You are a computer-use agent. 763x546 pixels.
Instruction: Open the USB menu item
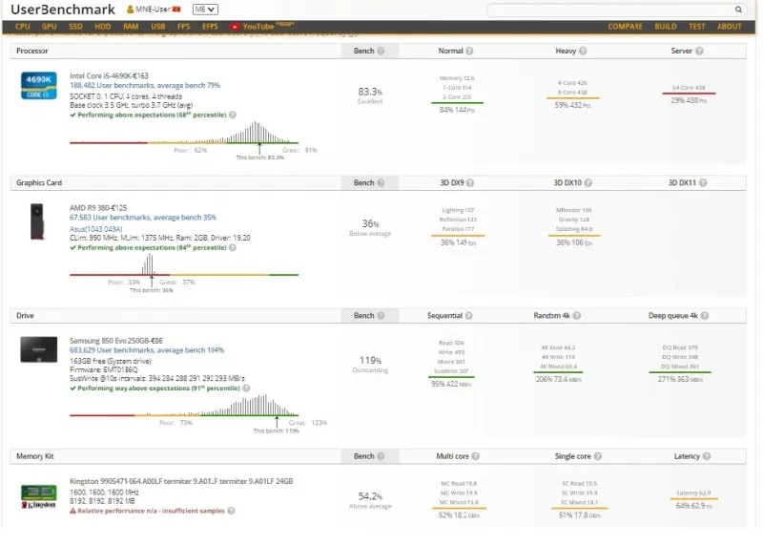coord(158,27)
